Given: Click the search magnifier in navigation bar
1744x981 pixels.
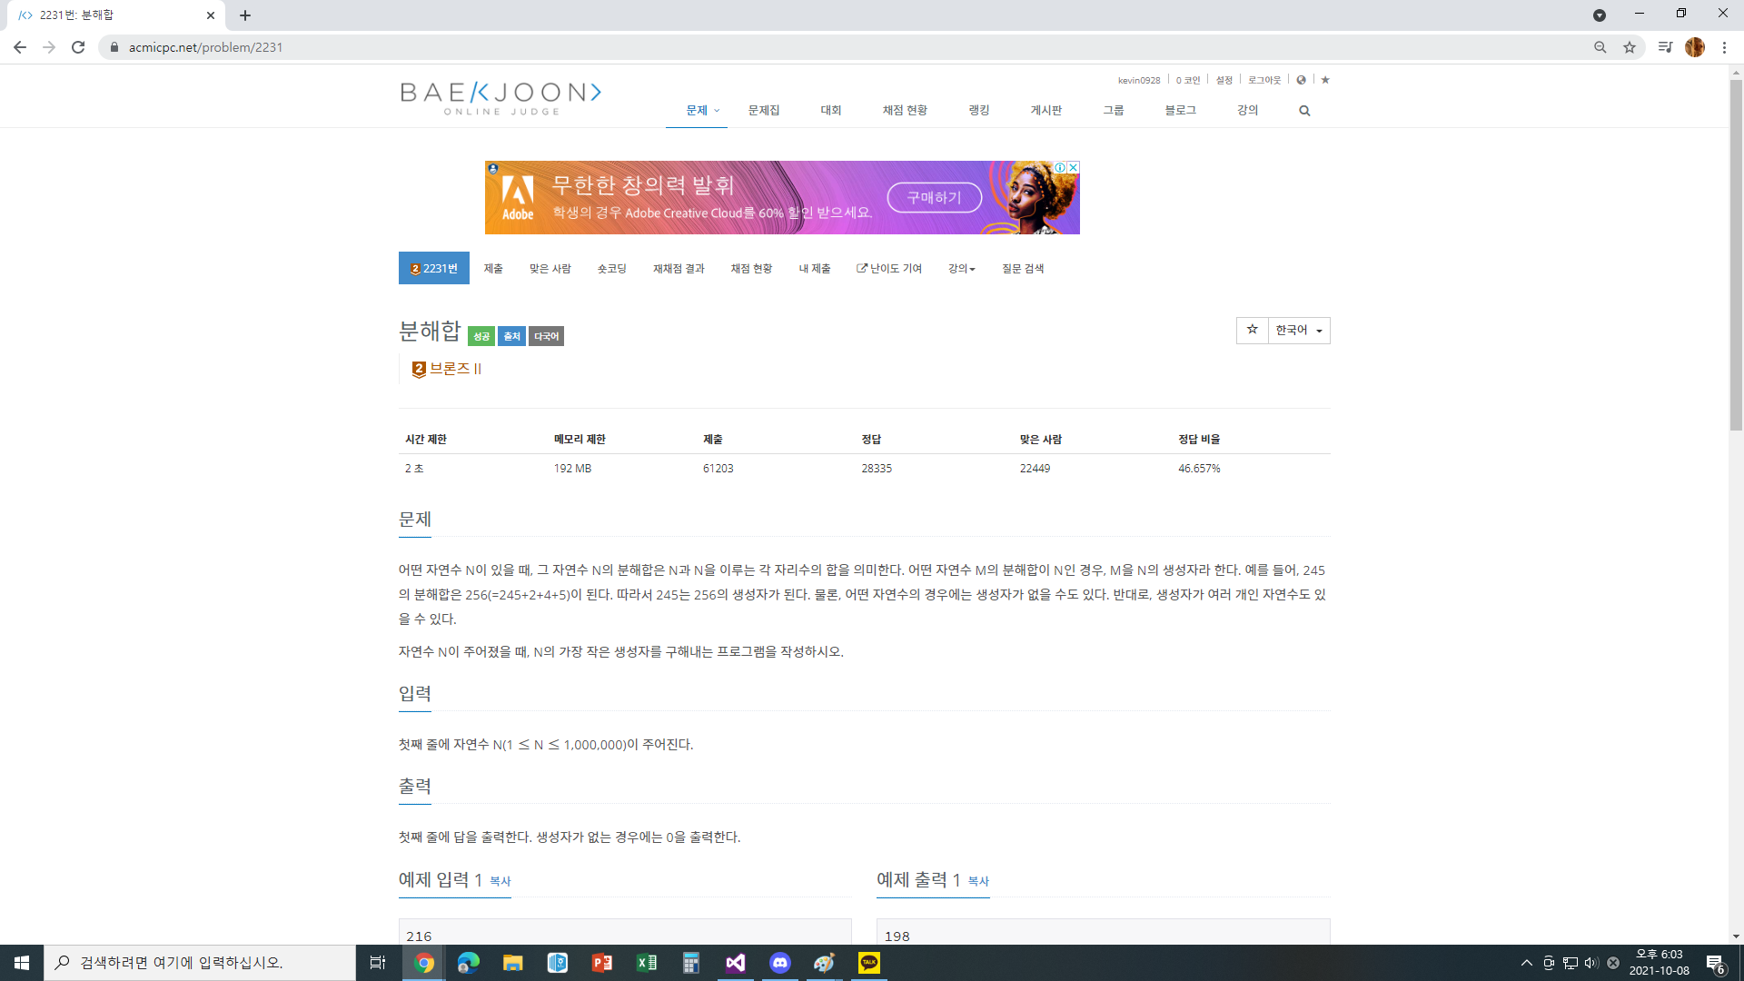Looking at the screenshot, I should [1304, 111].
